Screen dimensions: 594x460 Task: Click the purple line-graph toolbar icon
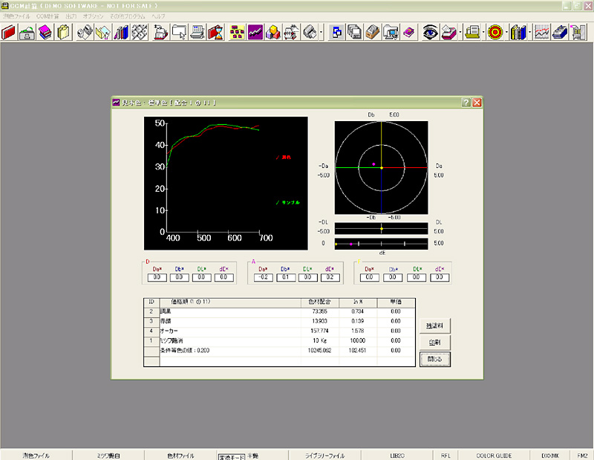(256, 32)
